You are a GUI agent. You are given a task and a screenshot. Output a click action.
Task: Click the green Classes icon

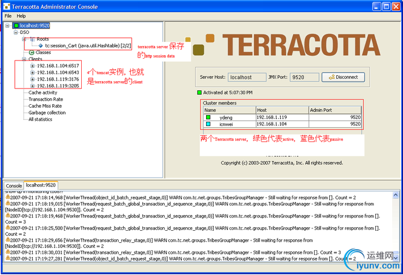[x=31, y=52]
